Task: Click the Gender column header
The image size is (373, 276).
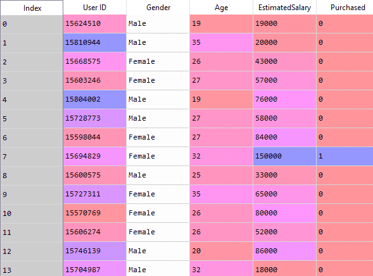Action: 158,8
